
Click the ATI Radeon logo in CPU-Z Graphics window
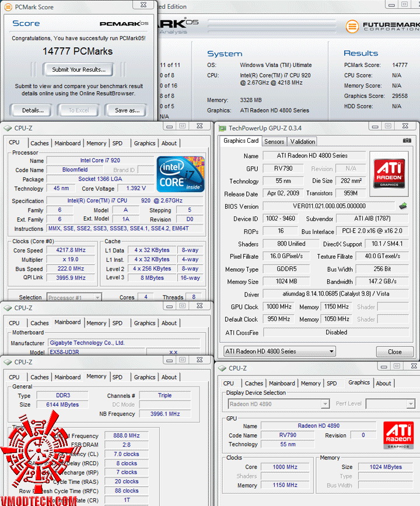click(x=398, y=435)
